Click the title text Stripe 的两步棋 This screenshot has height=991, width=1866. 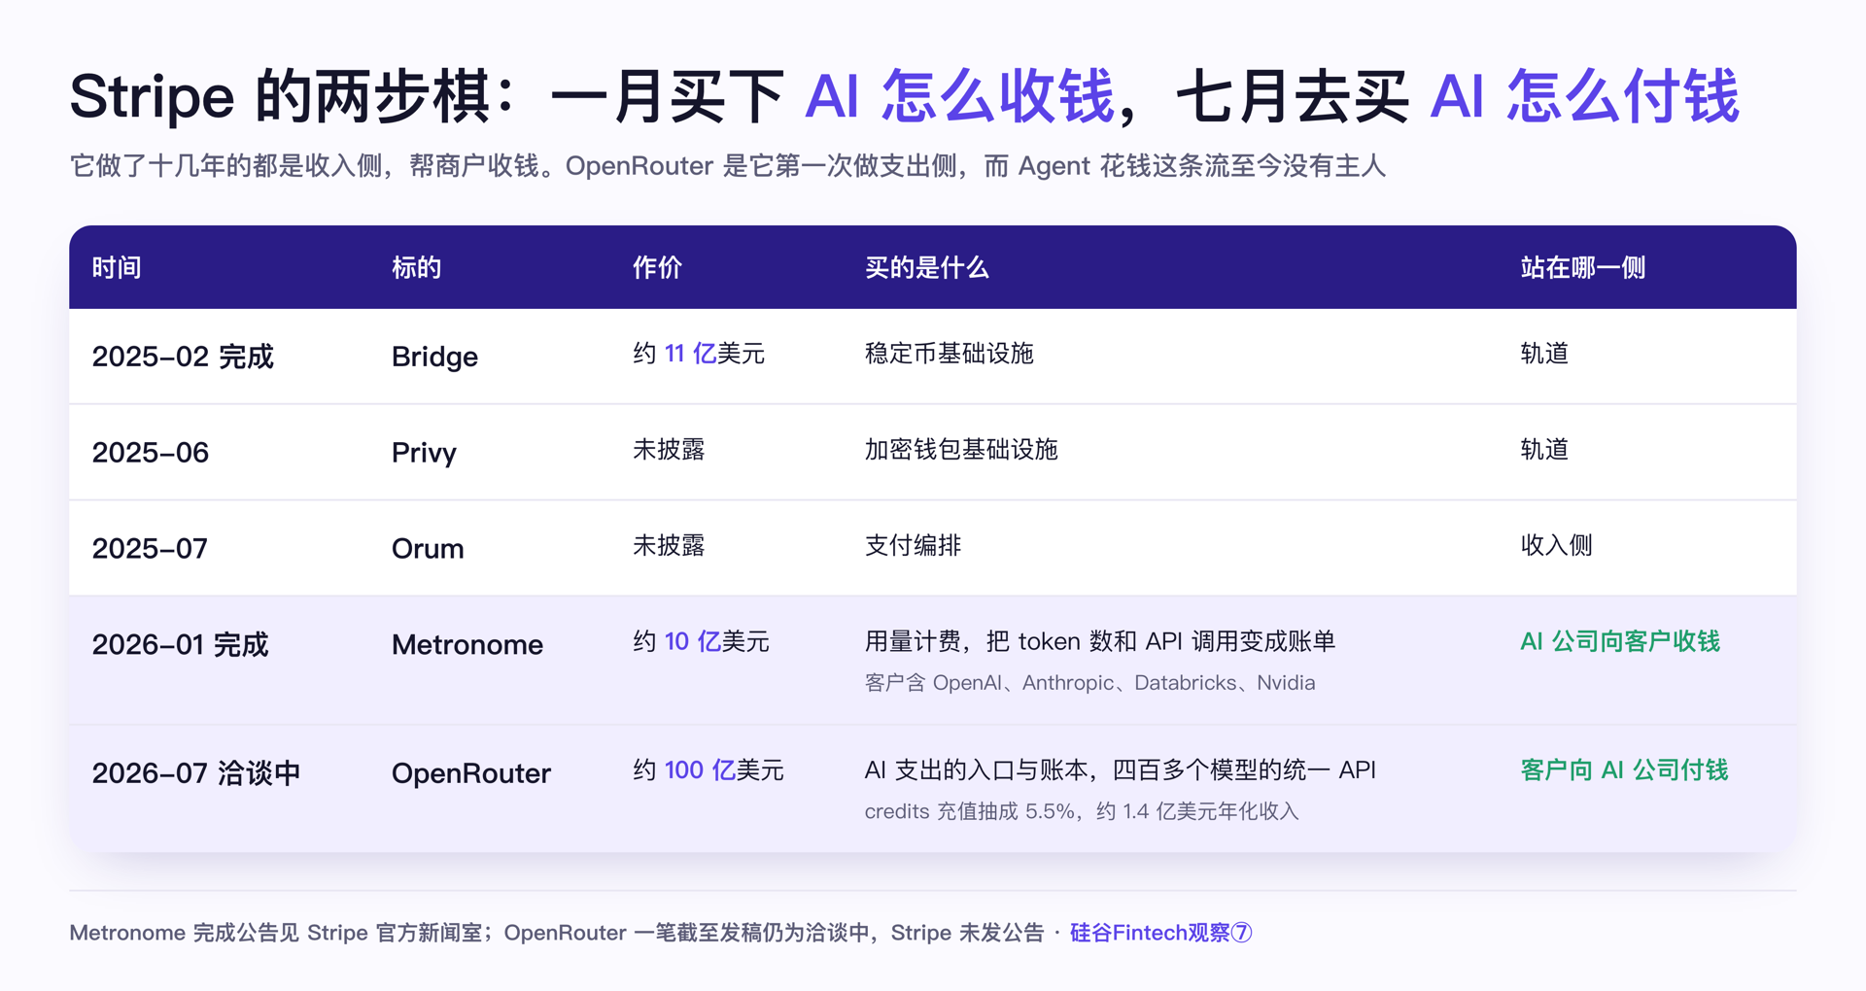click(282, 97)
